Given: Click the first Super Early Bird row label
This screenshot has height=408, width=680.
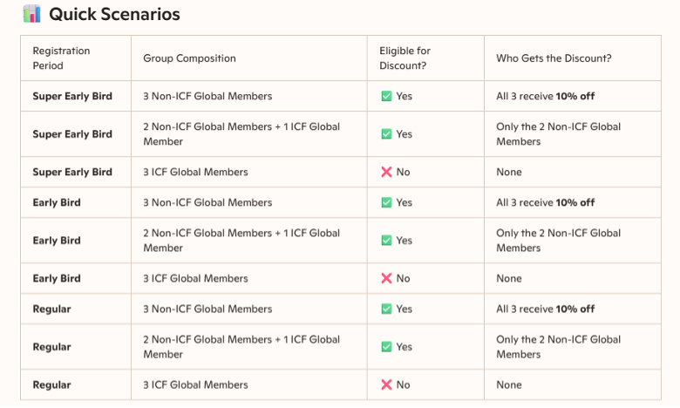Looking at the screenshot, I should coord(72,96).
